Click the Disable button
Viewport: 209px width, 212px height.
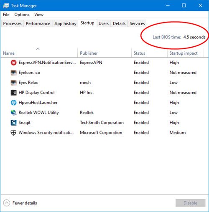click(190, 203)
